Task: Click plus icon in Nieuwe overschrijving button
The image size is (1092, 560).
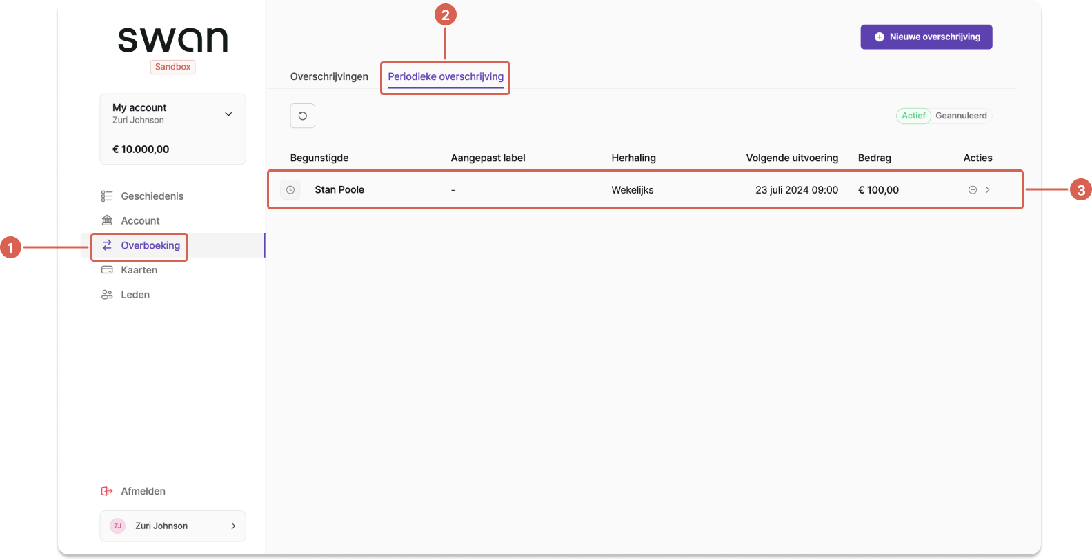Action: click(x=880, y=37)
